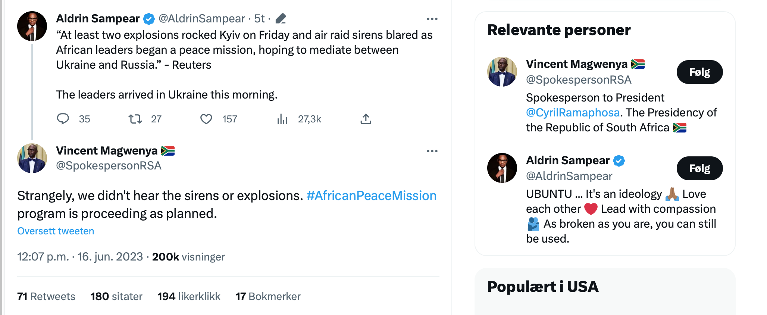Click Aldrin Sampear's verified badge in tweet header
This screenshot has height=315, width=767.
pos(149,19)
